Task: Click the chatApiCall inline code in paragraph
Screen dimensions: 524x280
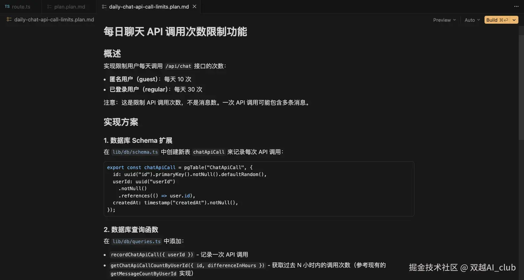Action: [209, 152]
